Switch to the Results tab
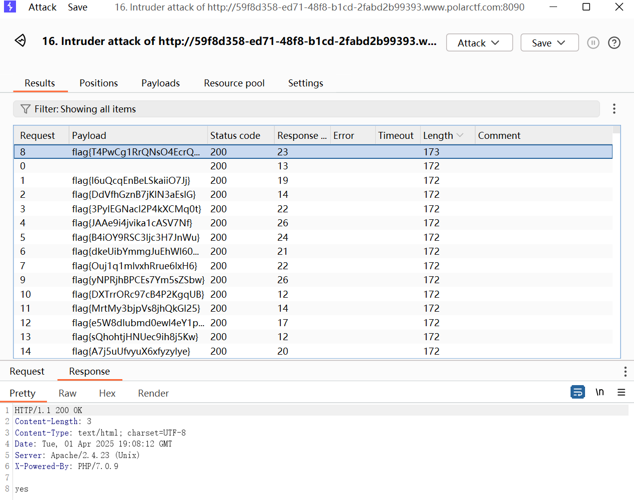The height and width of the screenshot is (500, 634). (x=40, y=83)
